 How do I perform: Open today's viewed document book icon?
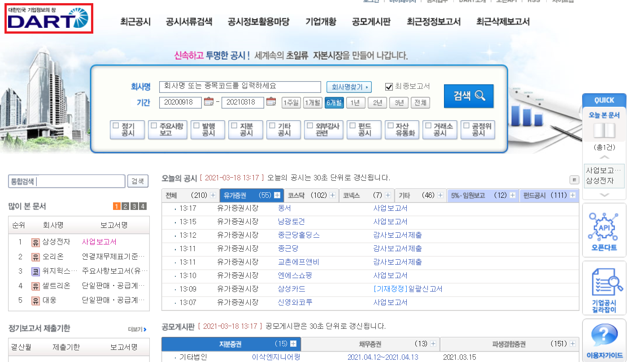click(x=604, y=131)
